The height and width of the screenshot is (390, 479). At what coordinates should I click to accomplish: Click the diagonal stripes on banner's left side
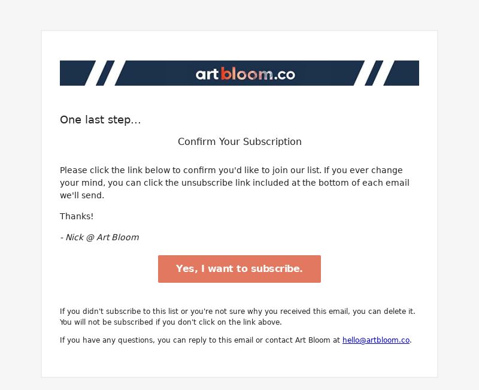click(x=106, y=73)
